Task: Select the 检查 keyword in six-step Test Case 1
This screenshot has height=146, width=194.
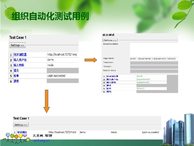Action: click(x=30, y=76)
